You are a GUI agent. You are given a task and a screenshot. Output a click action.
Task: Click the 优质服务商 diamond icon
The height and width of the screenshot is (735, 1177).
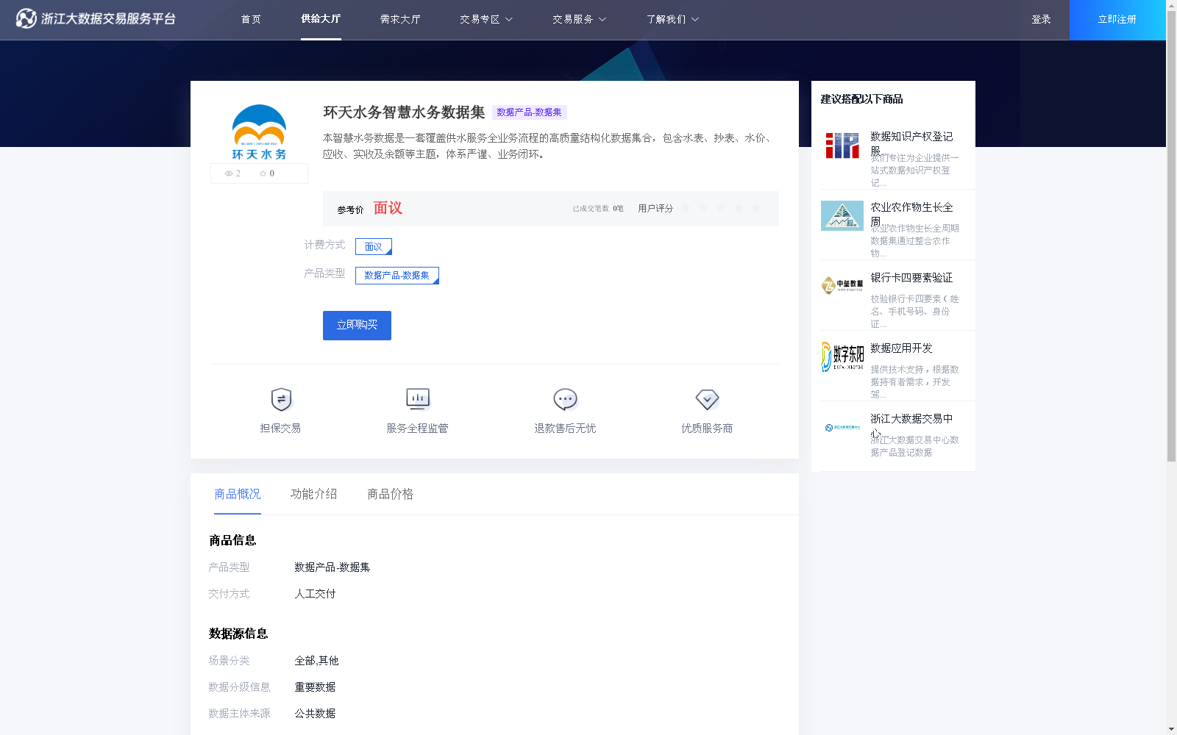point(707,399)
